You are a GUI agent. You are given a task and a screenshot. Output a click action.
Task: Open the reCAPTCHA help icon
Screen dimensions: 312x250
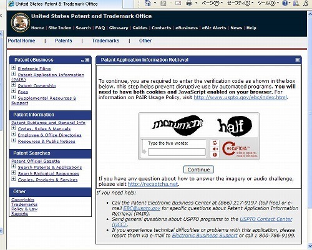click(x=215, y=155)
